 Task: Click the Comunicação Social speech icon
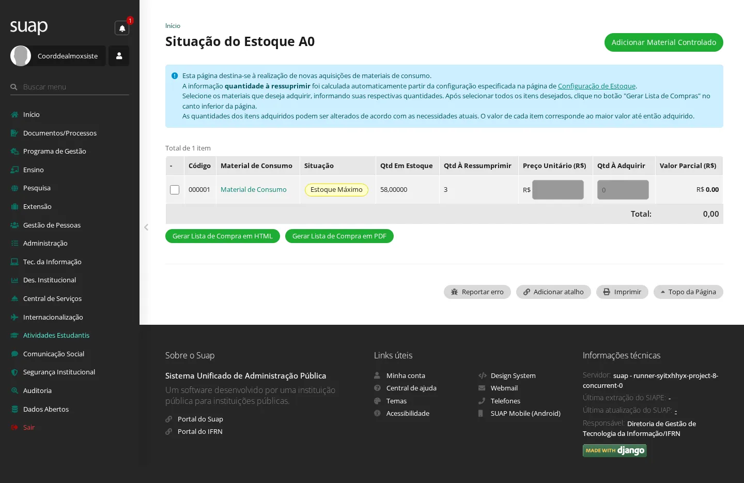coord(14,354)
